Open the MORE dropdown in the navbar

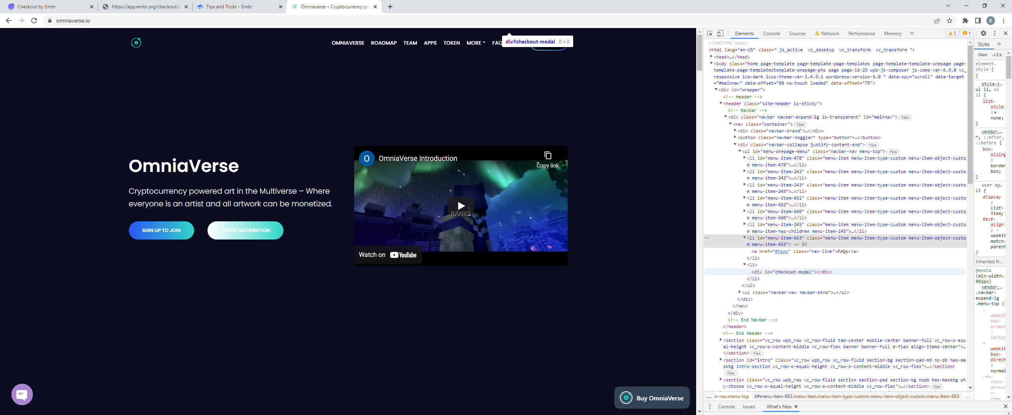(476, 43)
